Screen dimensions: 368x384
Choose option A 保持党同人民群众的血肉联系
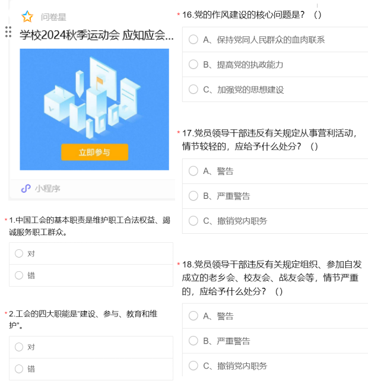(193, 40)
